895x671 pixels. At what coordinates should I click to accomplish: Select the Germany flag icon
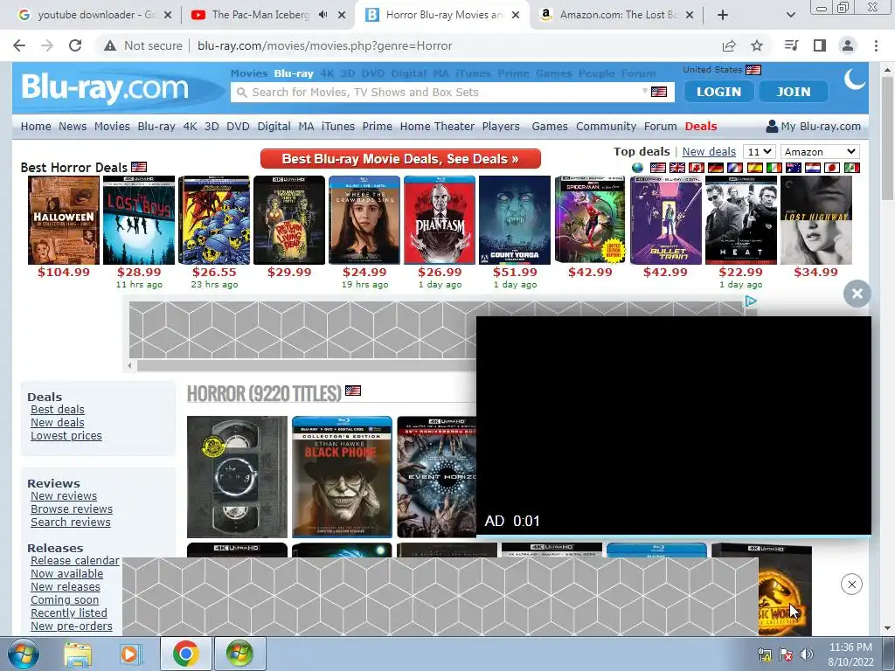[x=716, y=168]
